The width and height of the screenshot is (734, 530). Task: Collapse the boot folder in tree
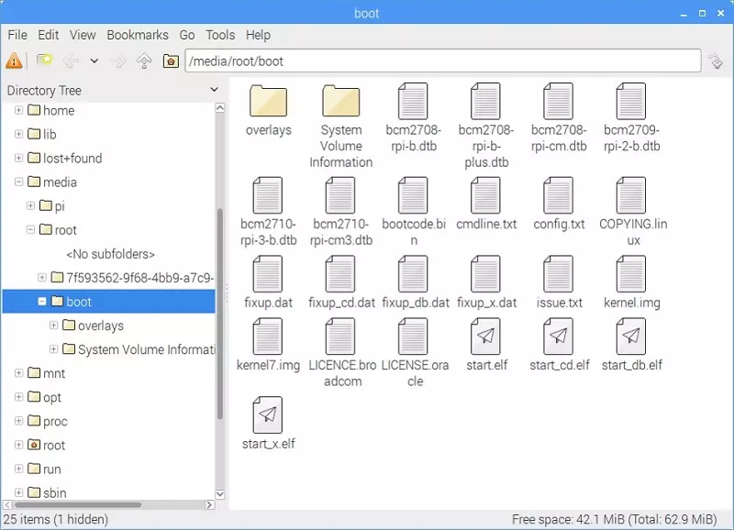(x=42, y=302)
